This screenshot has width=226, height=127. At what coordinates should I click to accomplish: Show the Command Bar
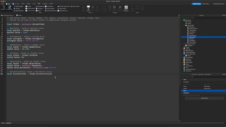coord(30,11)
